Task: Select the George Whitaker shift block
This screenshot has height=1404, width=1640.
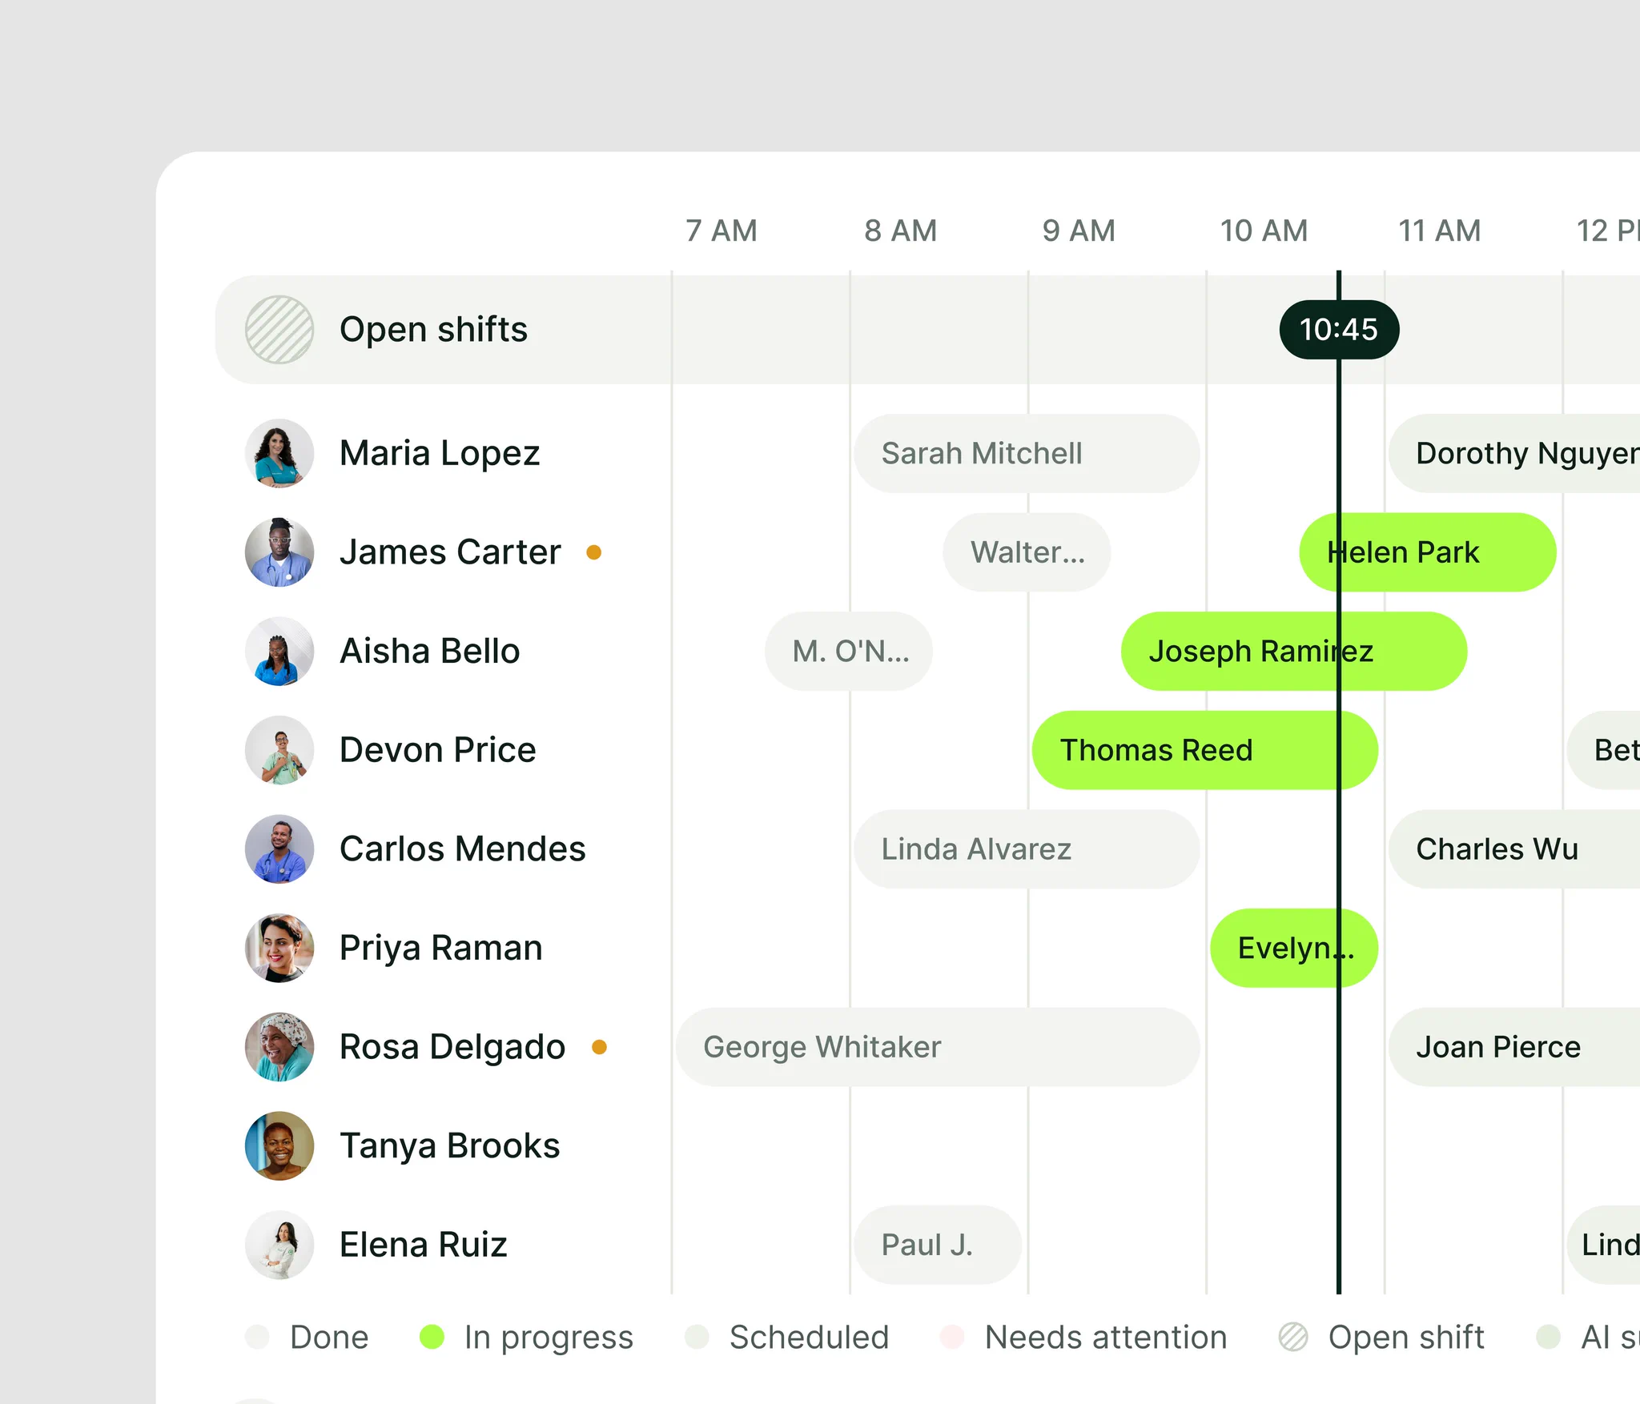Action: [x=938, y=1047]
